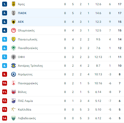The height and width of the screenshot is (123, 124).
Task: Select the ΠΑΟΚ 17 points value
Action: [120, 13]
